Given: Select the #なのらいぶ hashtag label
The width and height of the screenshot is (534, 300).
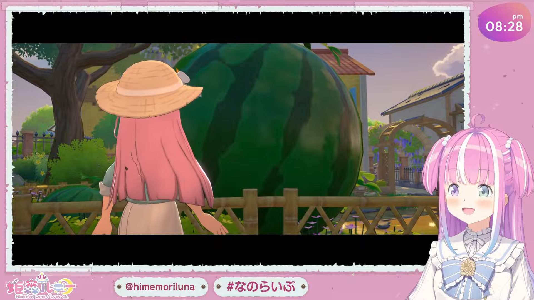Looking at the screenshot, I should pos(261,287).
